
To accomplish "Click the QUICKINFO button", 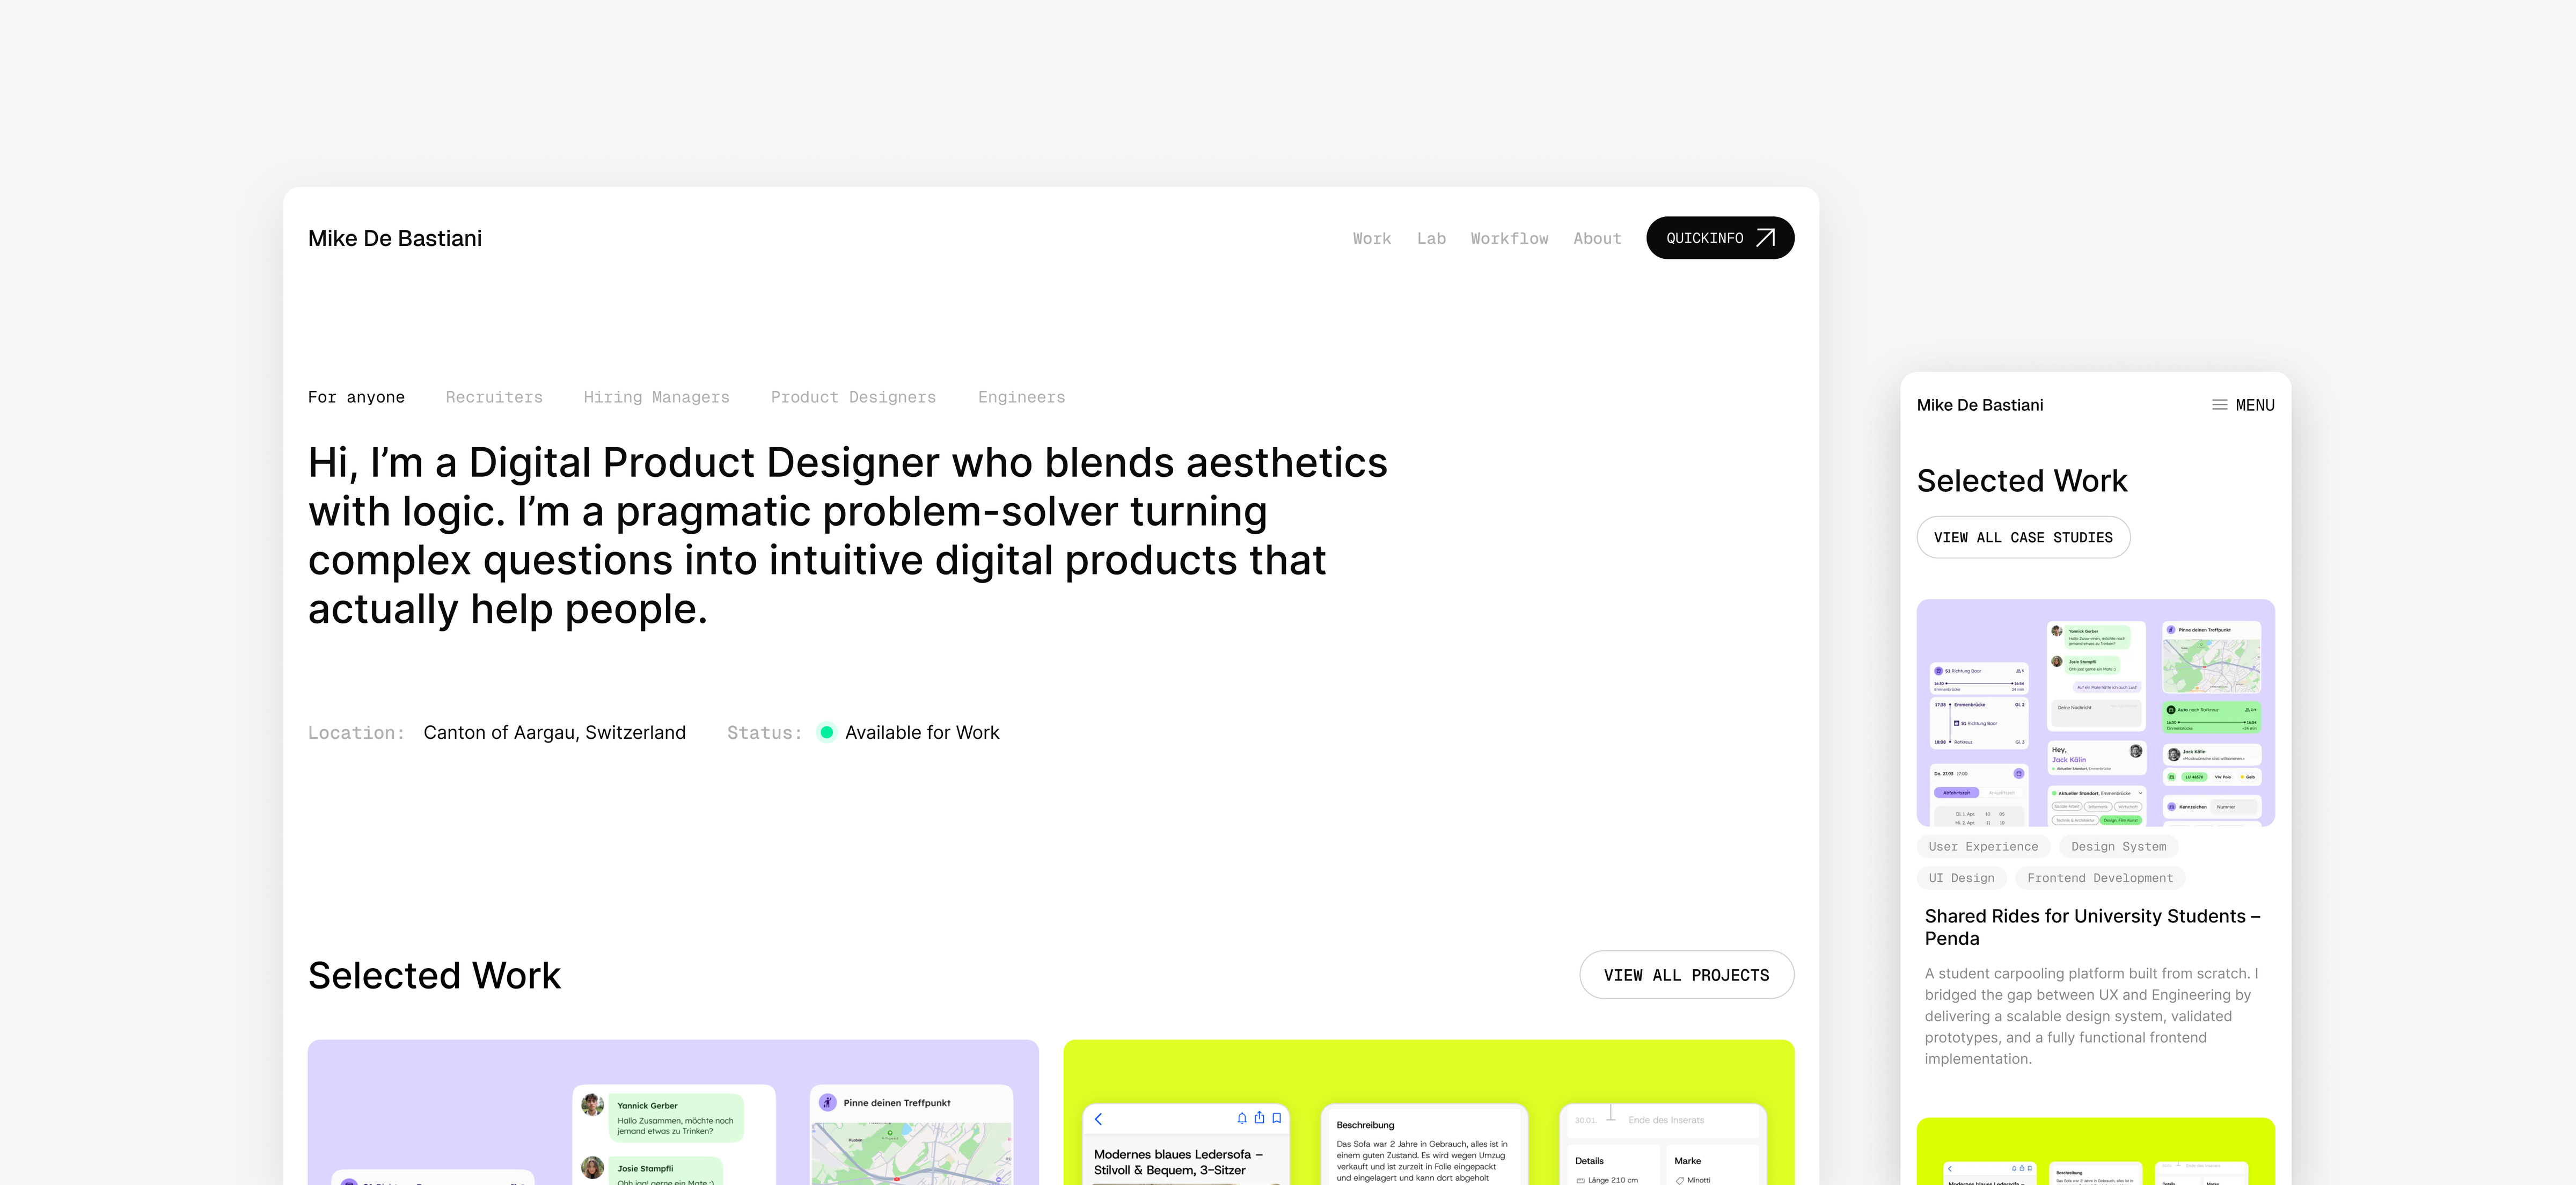I will click(x=1720, y=237).
